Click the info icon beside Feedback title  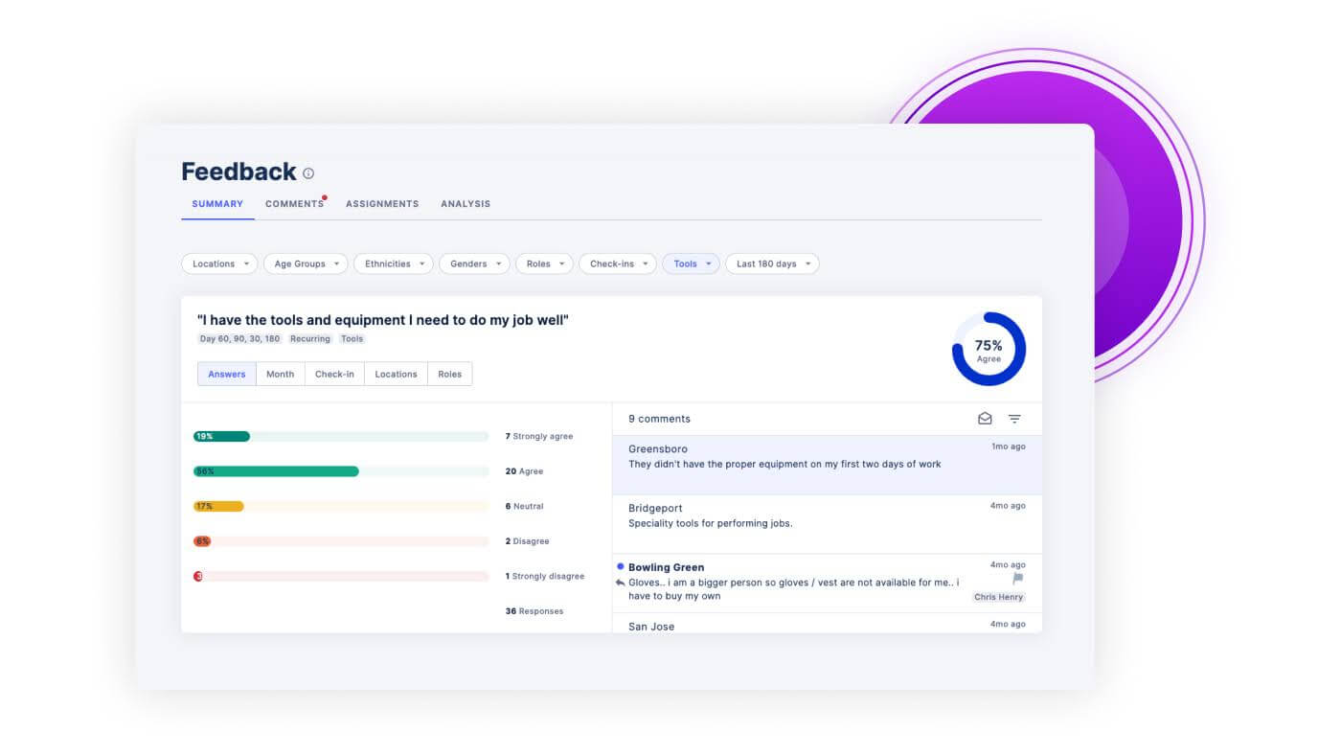click(x=308, y=173)
